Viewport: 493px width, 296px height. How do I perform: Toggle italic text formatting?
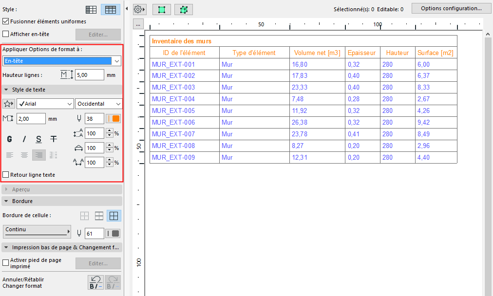click(x=24, y=139)
